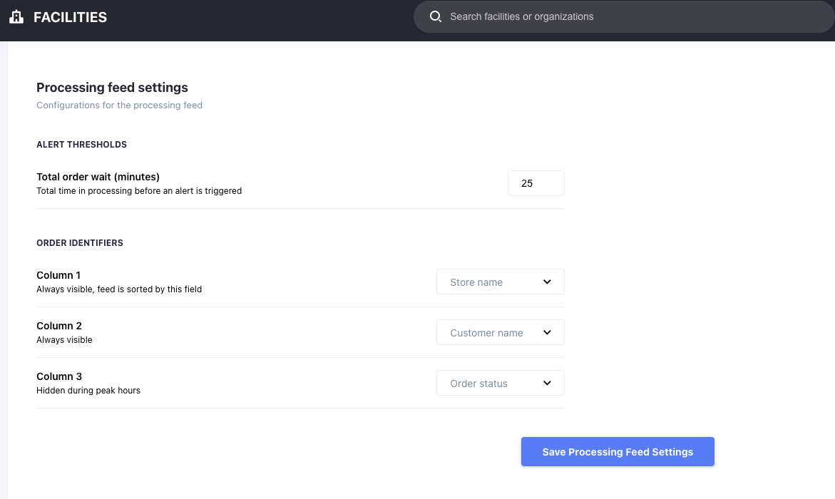Focus the Search facilities or organizations field
Screen dimensions: 835x499
tap(627, 16)
